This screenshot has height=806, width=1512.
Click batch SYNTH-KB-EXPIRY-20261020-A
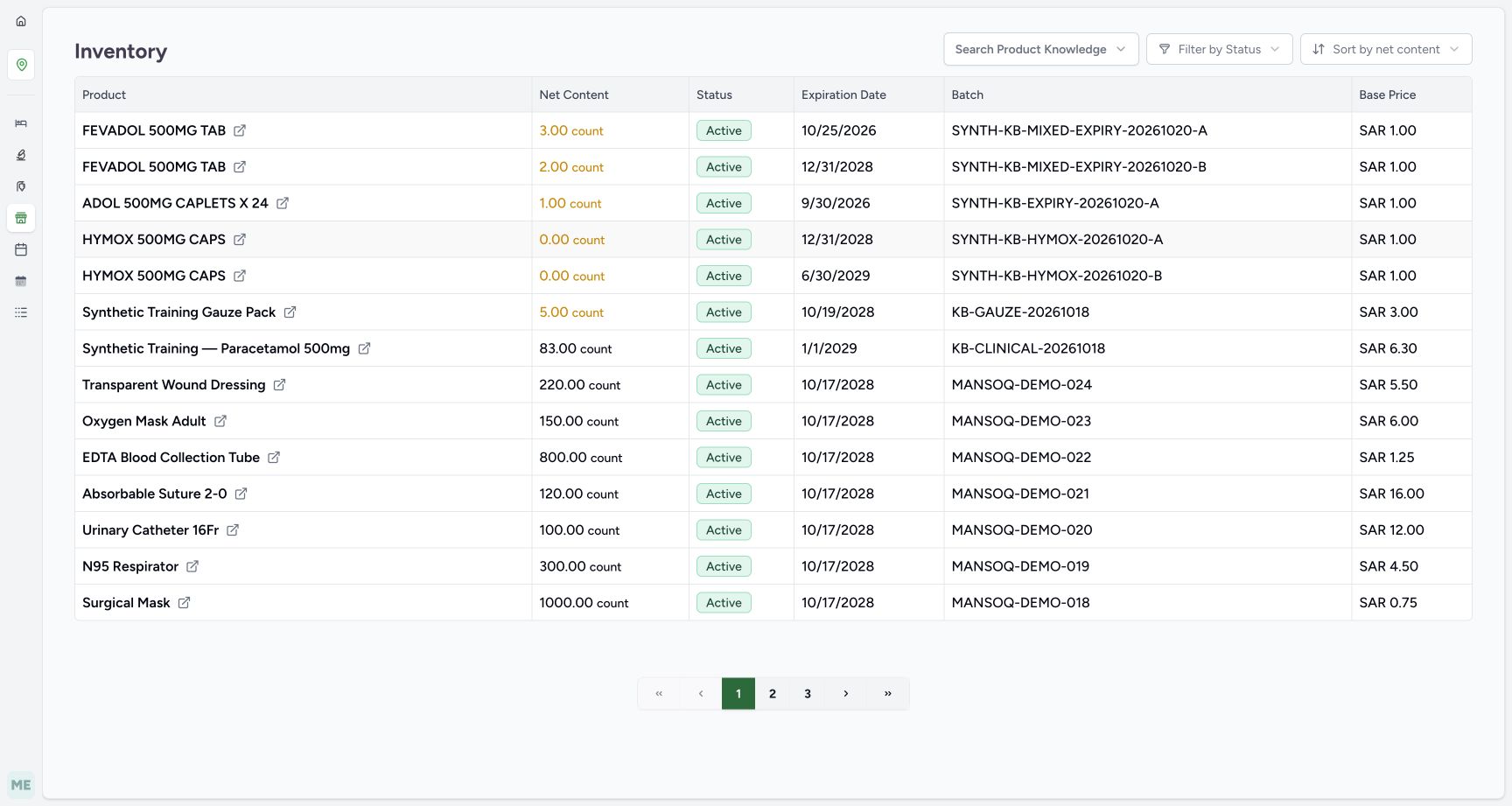click(1055, 203)
